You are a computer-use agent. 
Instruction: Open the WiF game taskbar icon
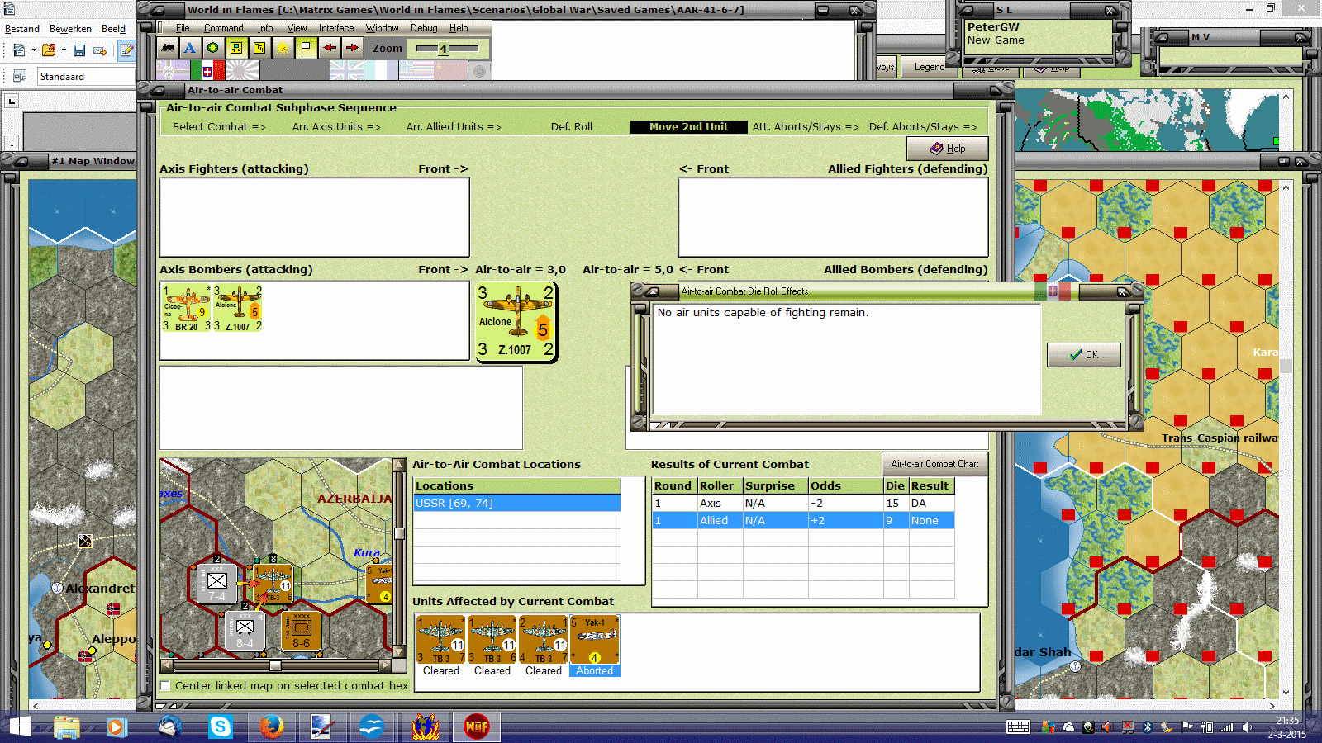[x=477, y=726]
